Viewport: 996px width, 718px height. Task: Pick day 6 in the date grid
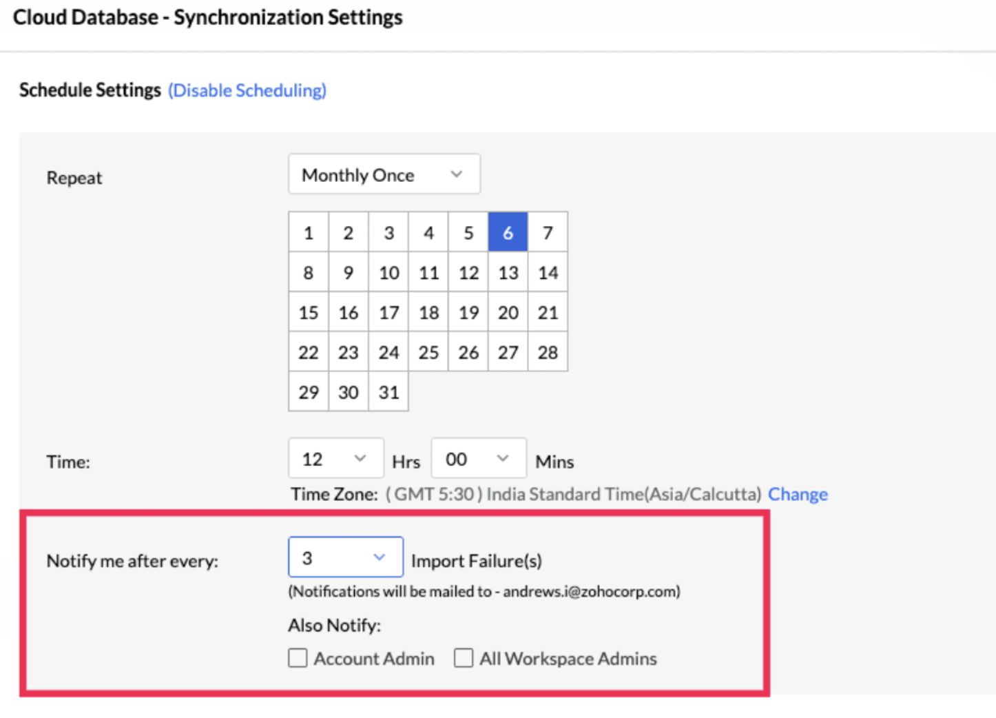click(x=508, y=233)
